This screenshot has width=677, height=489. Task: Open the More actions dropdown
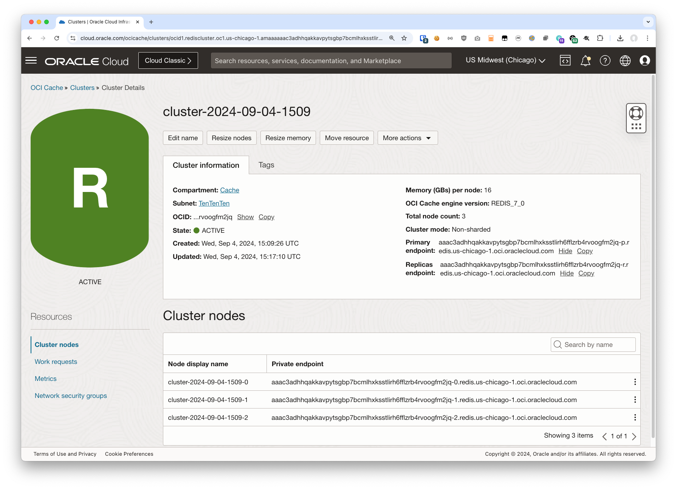(x=407, y=138)
